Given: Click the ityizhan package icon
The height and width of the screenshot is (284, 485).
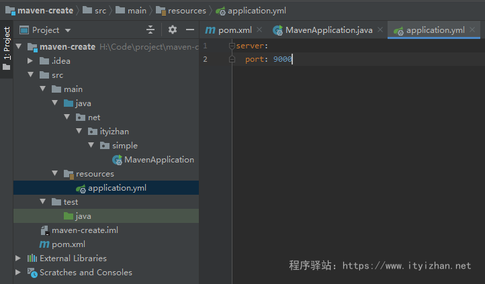Looking at the screenshot, I should (93, 132).
